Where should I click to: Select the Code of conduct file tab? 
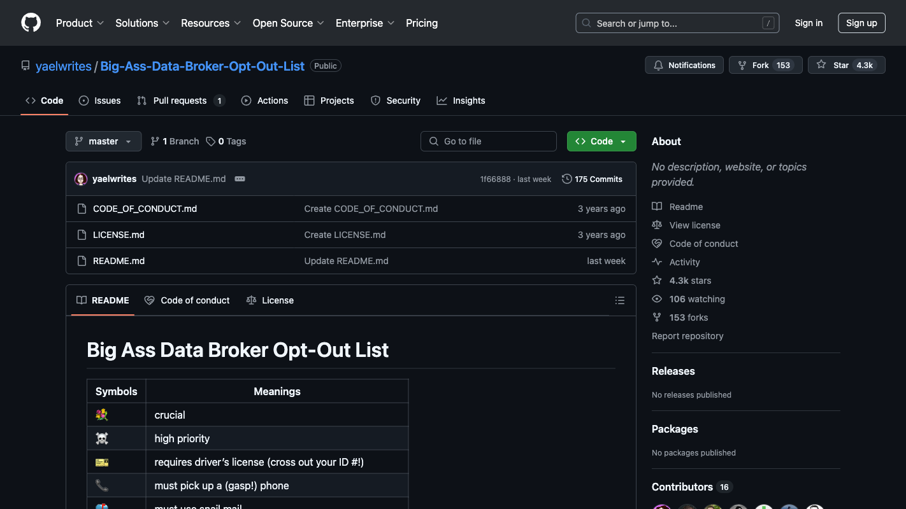coord(187,300)
